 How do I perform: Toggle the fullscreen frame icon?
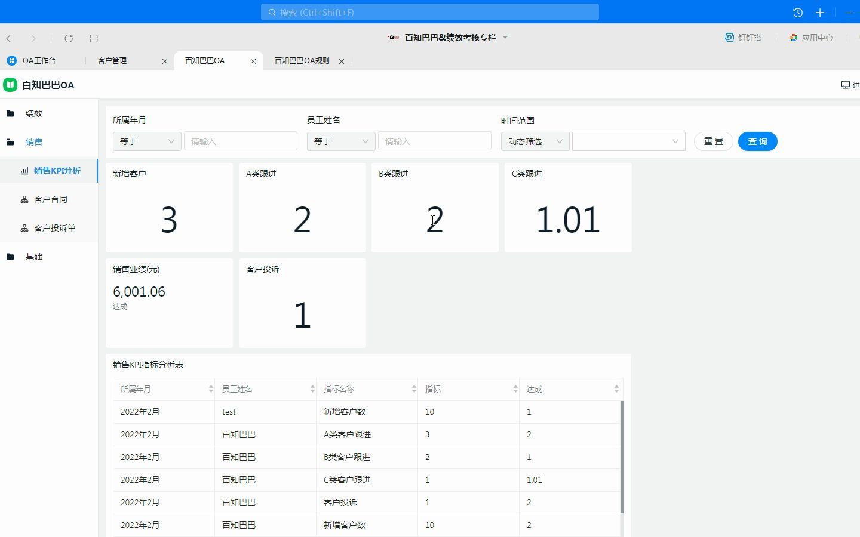tap(94, 38)
